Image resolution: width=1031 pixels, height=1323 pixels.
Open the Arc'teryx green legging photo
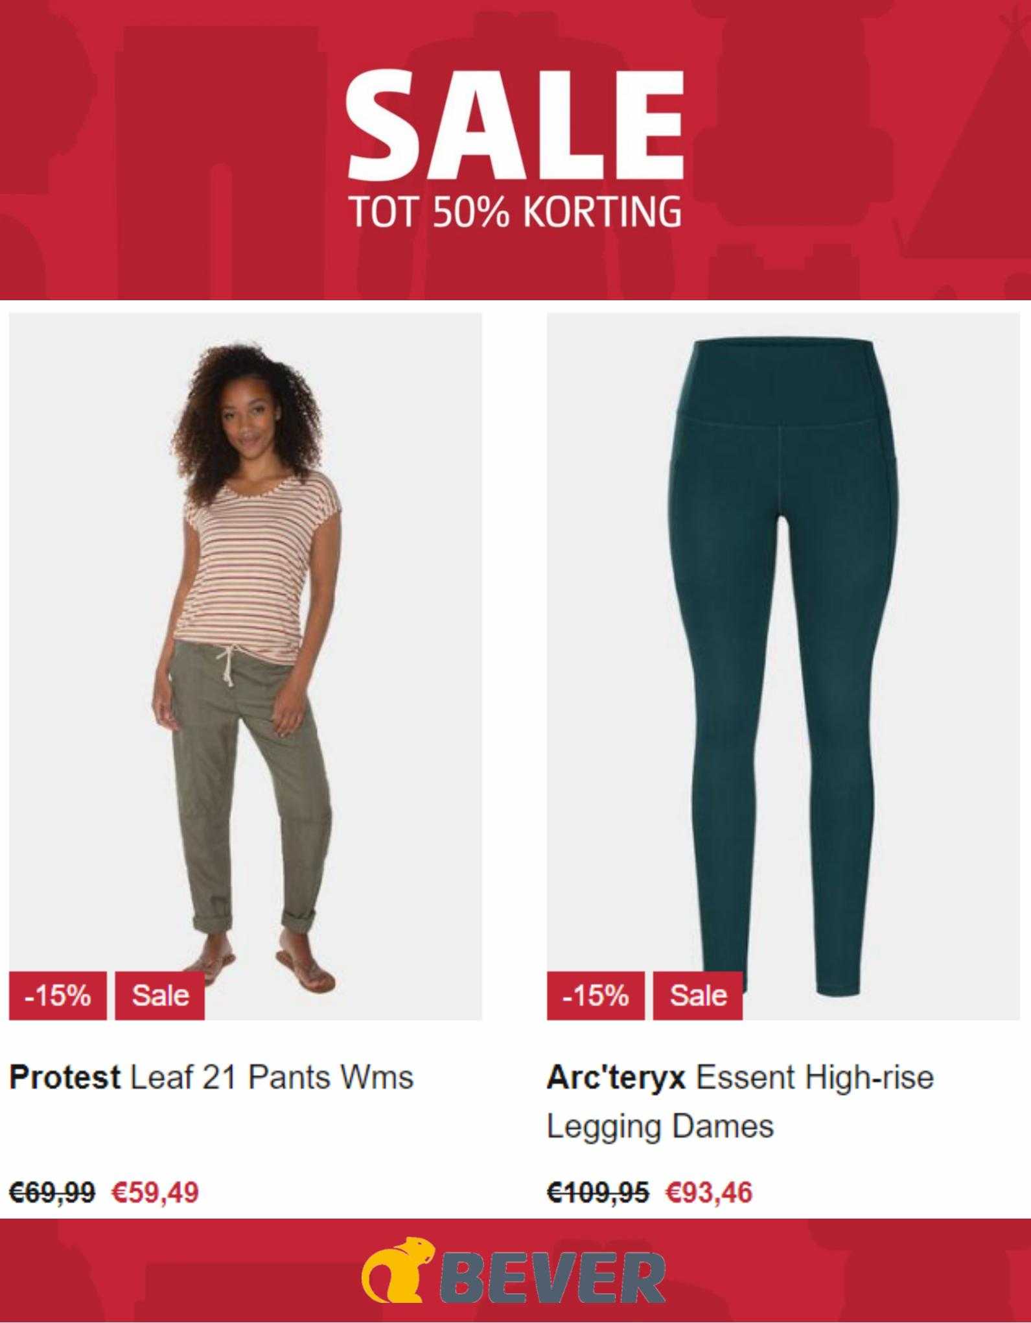pyautogui.click(x=783, y=666)
